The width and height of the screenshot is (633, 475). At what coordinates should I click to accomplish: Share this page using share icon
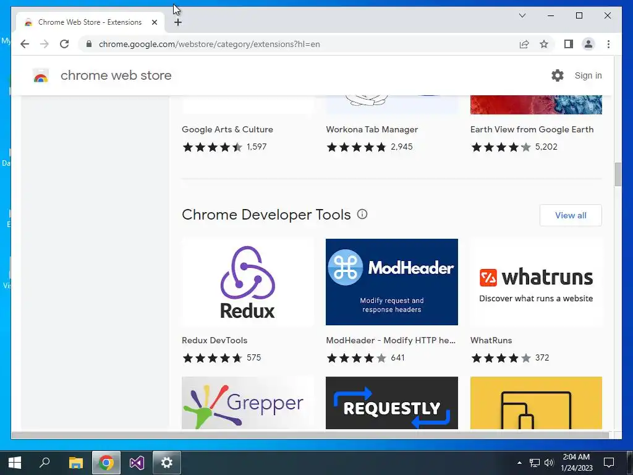tap(524, 44)
